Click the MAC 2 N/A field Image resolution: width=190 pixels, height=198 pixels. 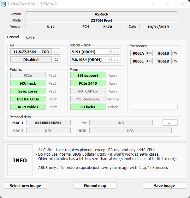[x=48, y=130]
